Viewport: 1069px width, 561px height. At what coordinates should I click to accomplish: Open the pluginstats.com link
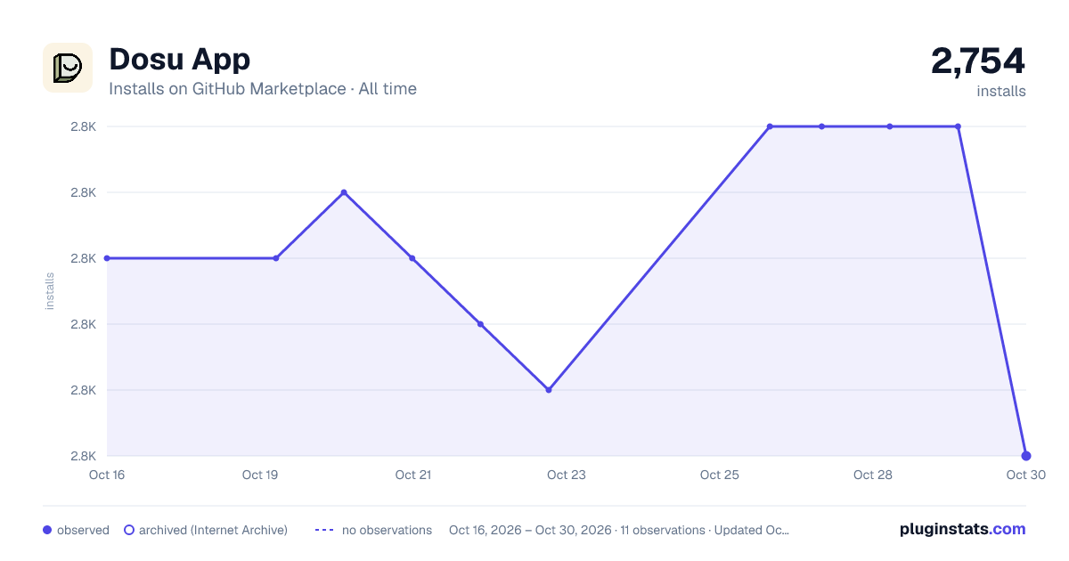click(962, 529)
